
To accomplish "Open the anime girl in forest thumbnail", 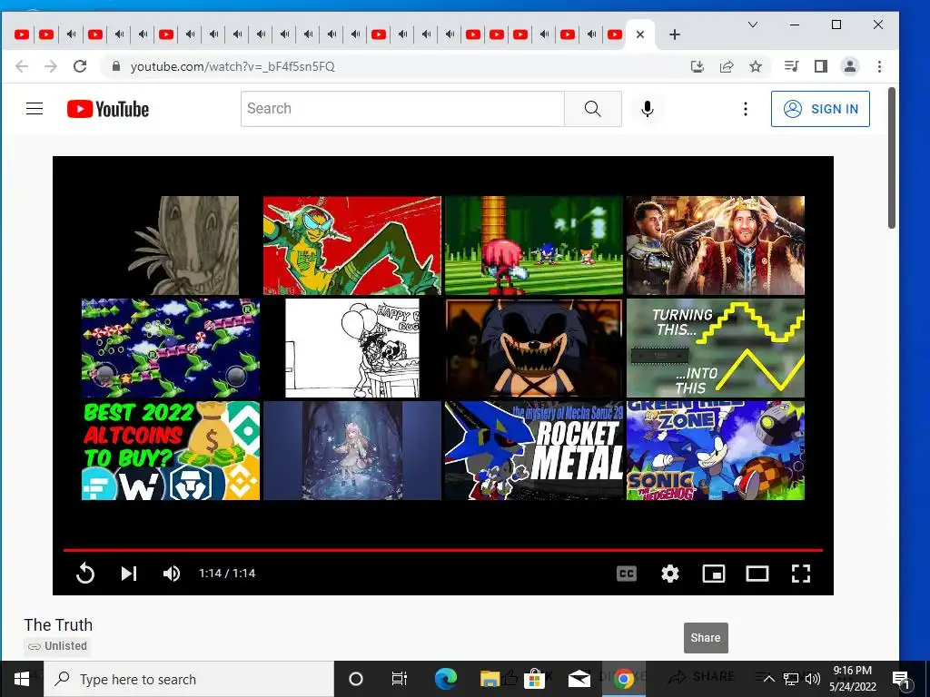I will click(352, 450).
